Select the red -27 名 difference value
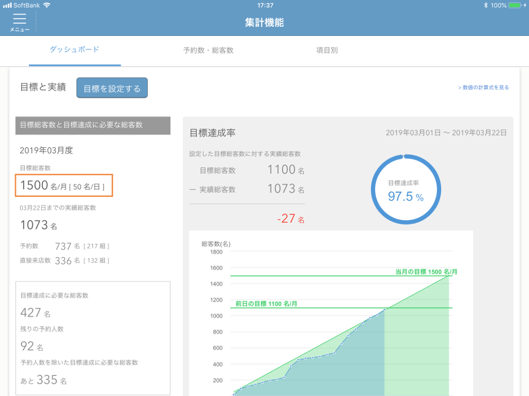This screenshot has width=529, height=396. (x=290, y=219)
